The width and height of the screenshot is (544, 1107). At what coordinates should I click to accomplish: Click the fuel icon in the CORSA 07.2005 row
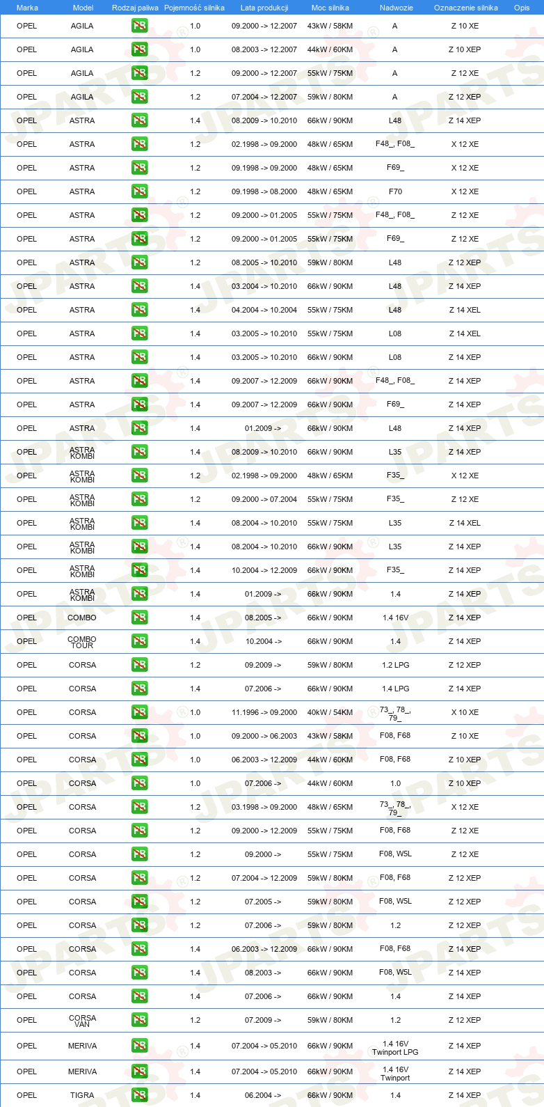point(139,902)
